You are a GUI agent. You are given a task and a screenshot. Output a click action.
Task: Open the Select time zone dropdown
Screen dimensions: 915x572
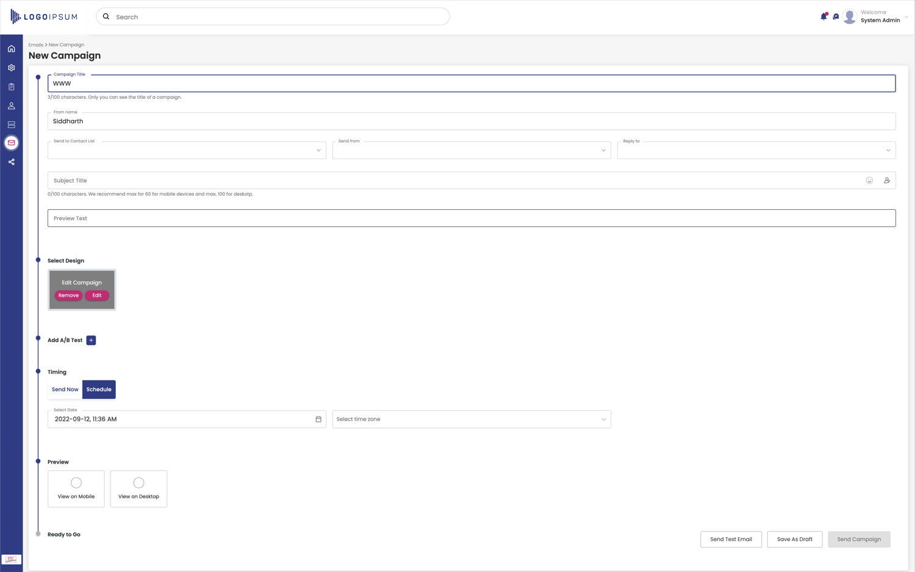click(x=472, y=420)
